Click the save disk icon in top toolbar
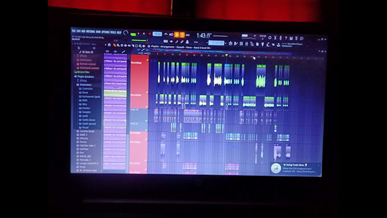This screenshot has height=218, width=387. [x=291, y=38]
